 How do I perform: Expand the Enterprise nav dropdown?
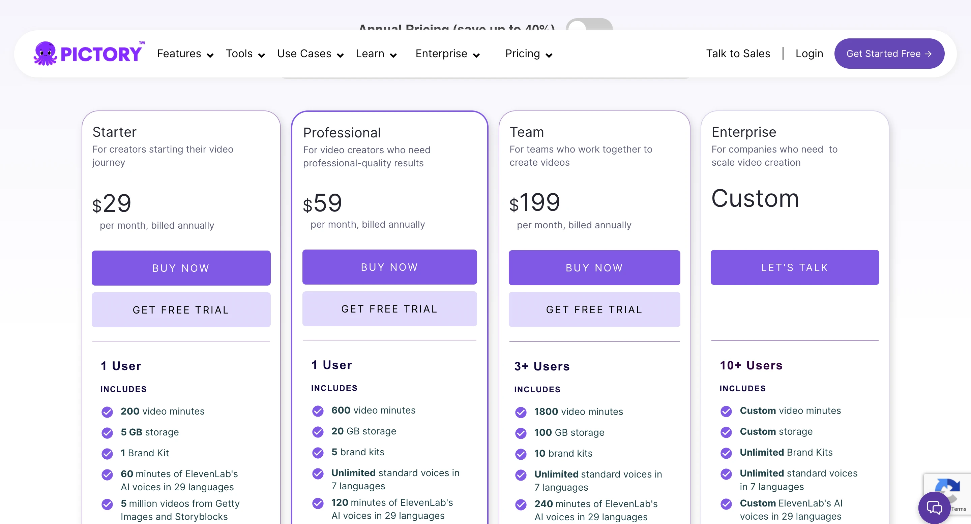[447, 54]
